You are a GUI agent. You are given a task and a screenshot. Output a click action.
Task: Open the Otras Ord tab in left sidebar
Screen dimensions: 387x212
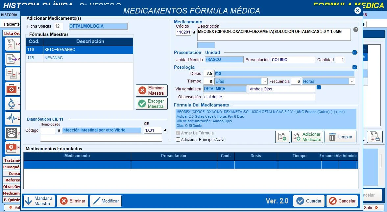[12, 187]
